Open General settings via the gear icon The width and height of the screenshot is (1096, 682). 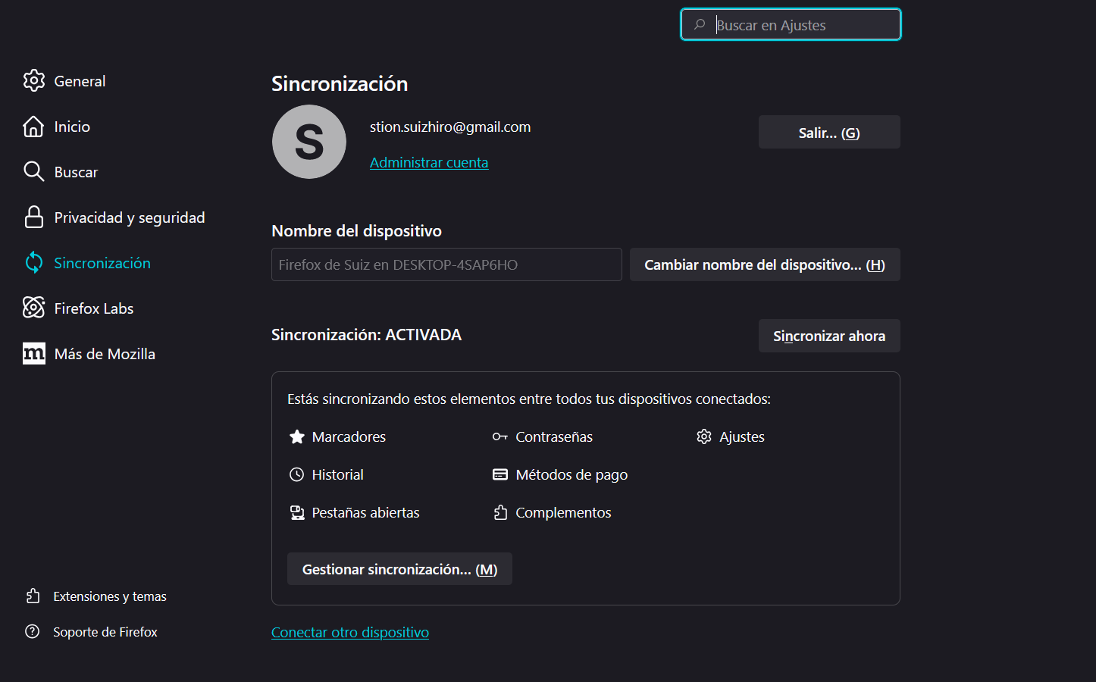(x=34, y=80)
